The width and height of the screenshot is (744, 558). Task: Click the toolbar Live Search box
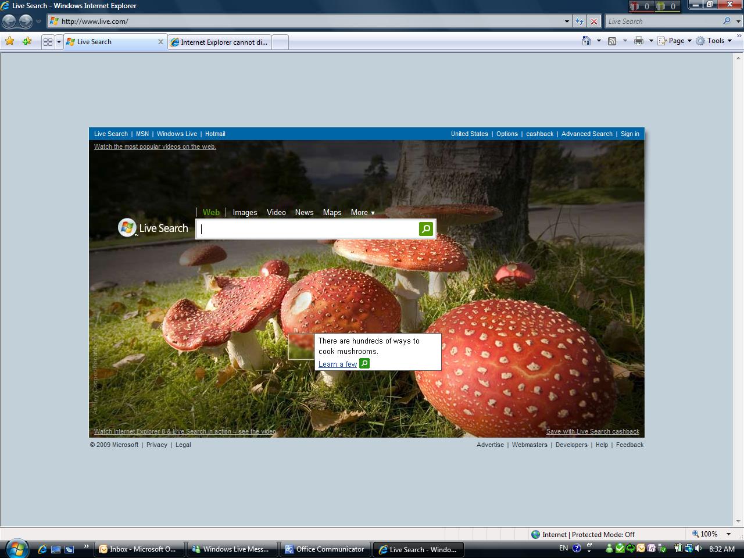point(663,22)
